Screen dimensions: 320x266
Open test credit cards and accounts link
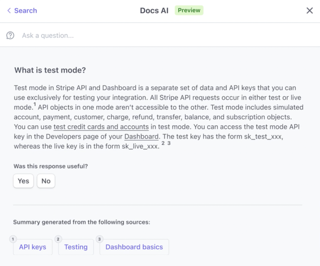101,127
